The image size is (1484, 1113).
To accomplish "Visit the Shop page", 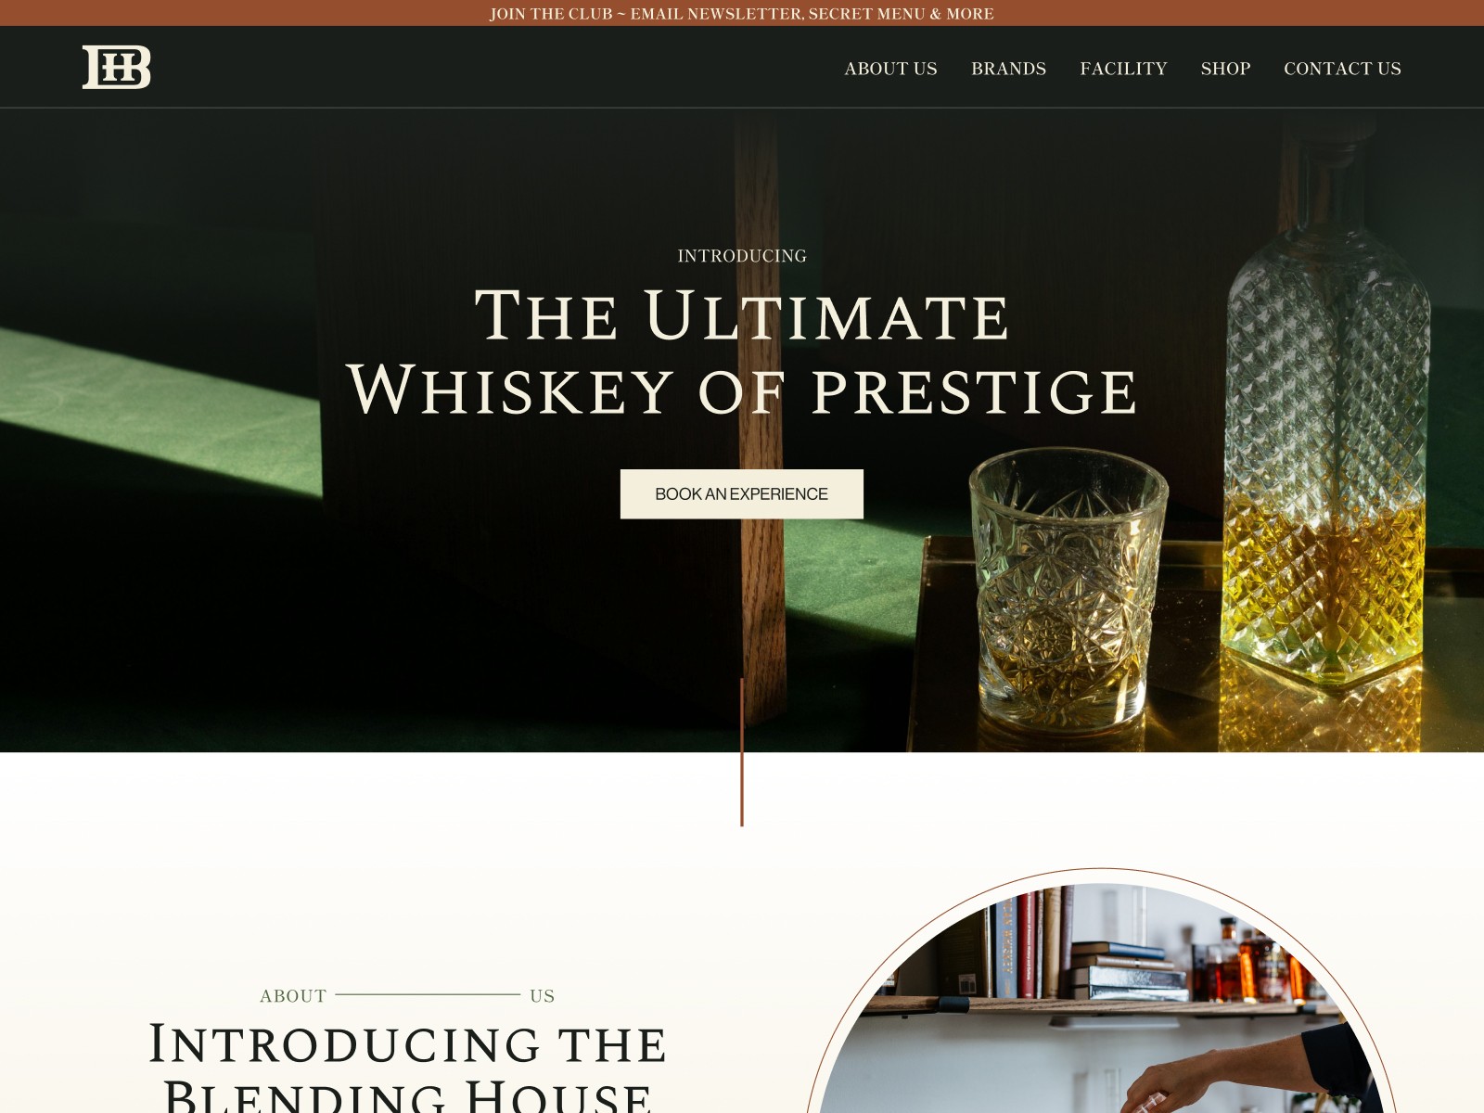I will tap(1225, 69).
